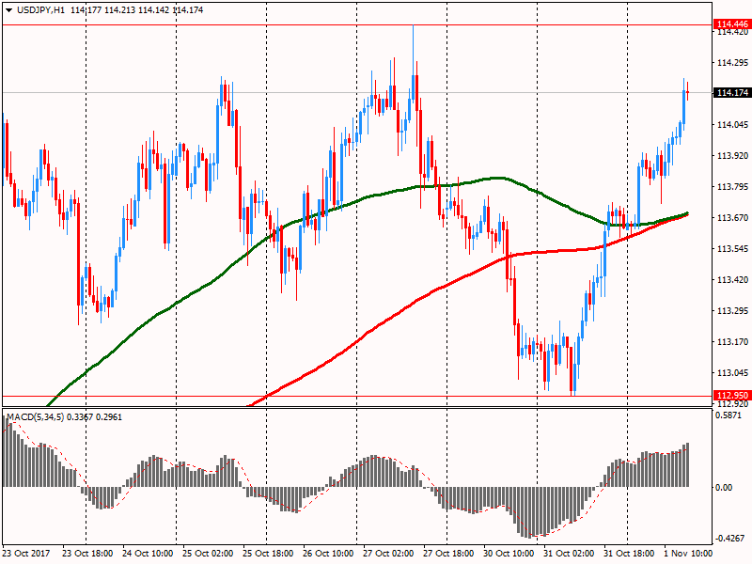Click the 113.045 price scale value
The height and width of the screenshot is (564, 752).
(x=732, y=372)
